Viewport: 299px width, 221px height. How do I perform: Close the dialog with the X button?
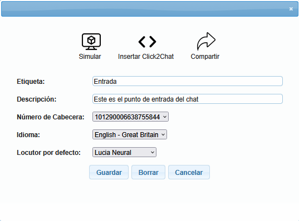[x=291, y=9]
